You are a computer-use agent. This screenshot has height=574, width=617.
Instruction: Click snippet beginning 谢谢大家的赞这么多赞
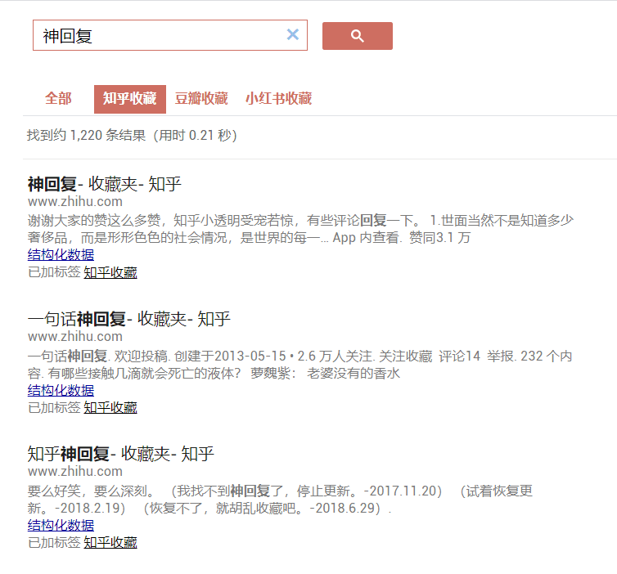coord(300,229)
